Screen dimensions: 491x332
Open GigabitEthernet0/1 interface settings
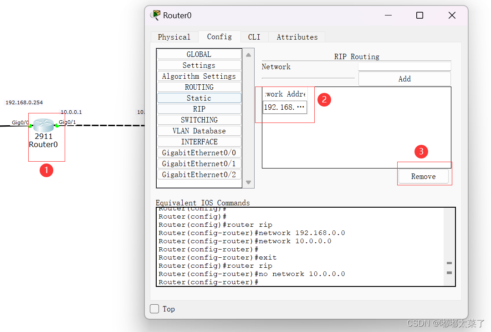coord(199,164)
